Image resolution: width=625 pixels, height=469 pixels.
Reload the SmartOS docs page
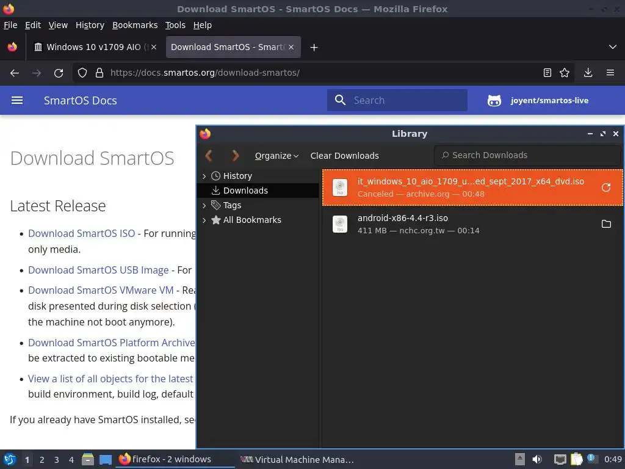coord(59,73)
